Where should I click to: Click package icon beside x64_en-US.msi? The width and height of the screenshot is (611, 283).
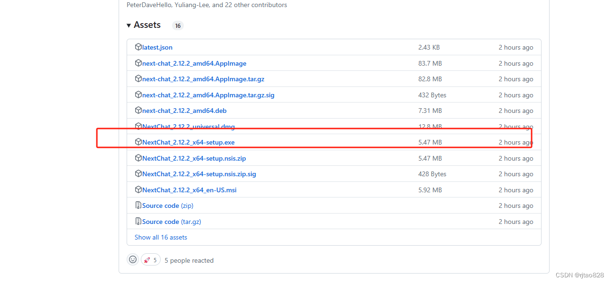pyautogui.click(x=138, y=189)
